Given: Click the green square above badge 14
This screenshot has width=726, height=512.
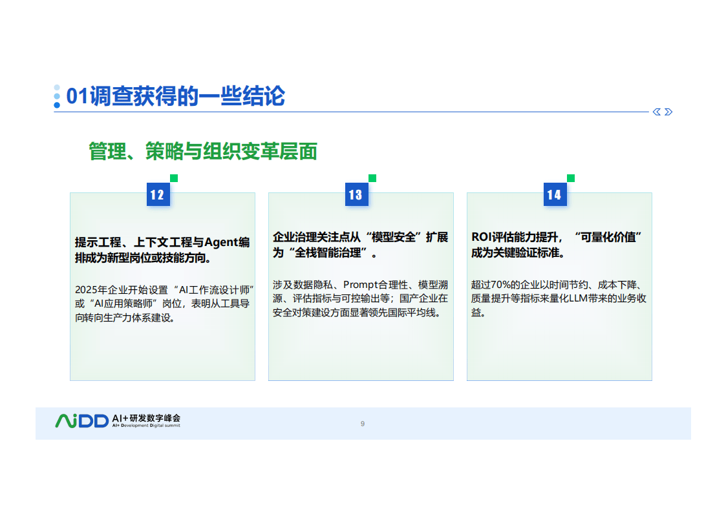Looking at the screenshot, I should coord(571,178).
